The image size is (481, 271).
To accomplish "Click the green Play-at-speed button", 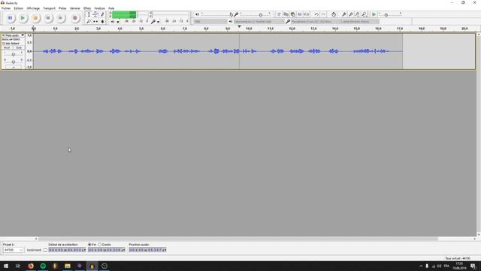I will coord(374,14).
